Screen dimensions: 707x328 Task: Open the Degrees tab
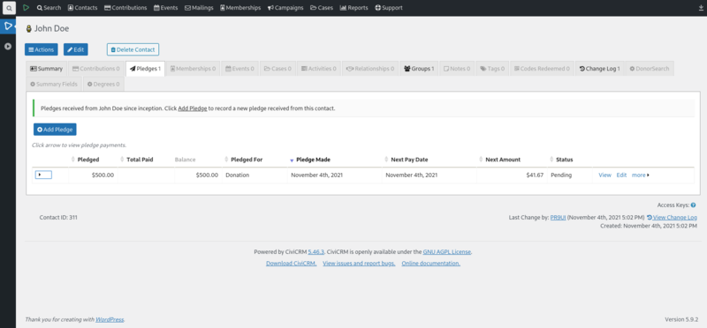coord(103,84)
